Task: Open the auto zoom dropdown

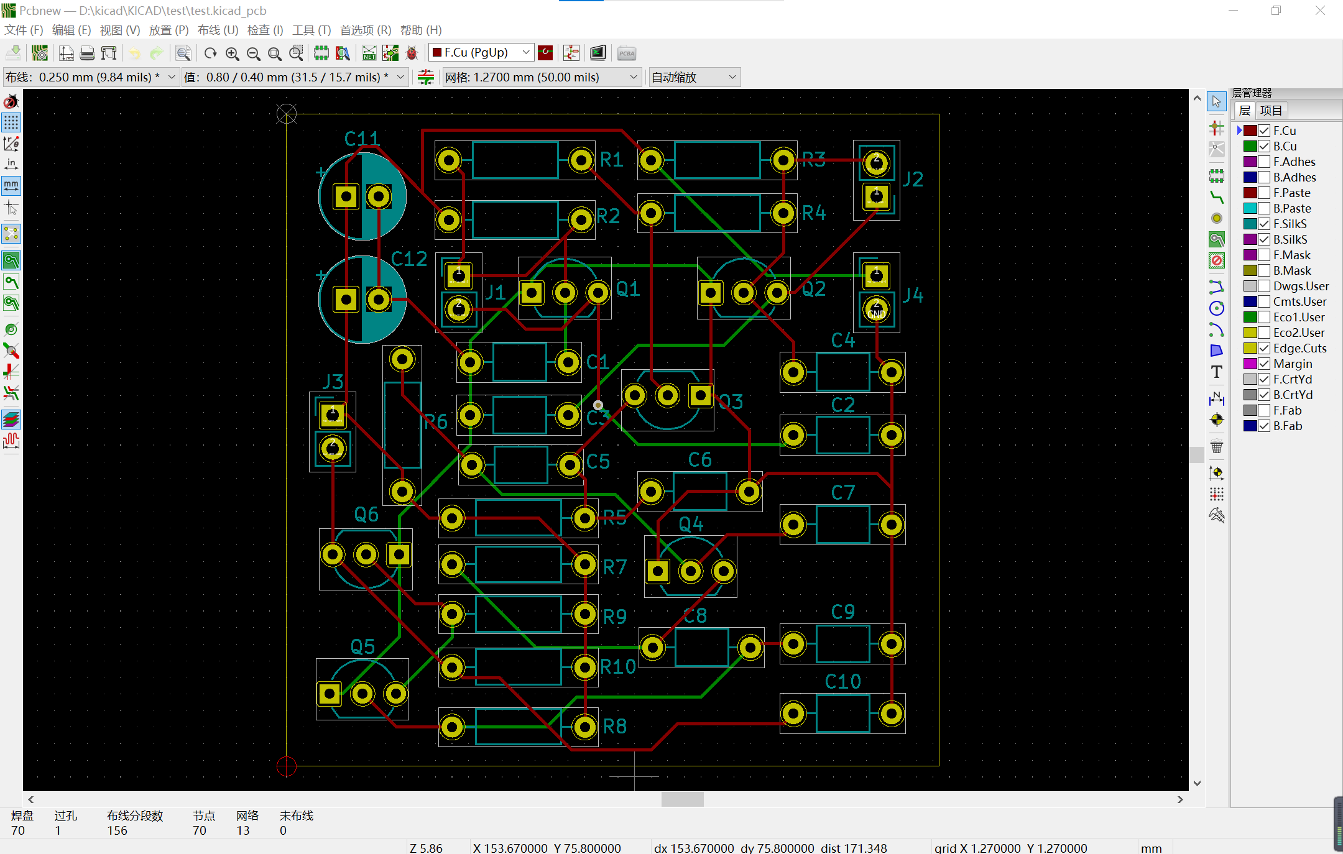Action: [x=695, y=77]
